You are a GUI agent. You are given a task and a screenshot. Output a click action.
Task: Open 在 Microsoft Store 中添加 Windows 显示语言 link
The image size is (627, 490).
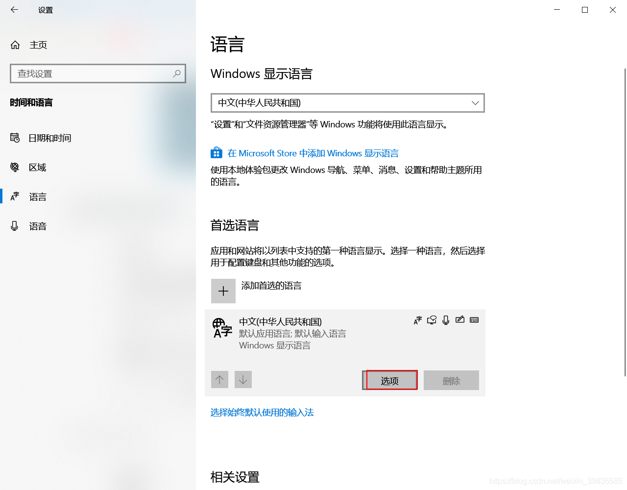click(x=313, y=153)
